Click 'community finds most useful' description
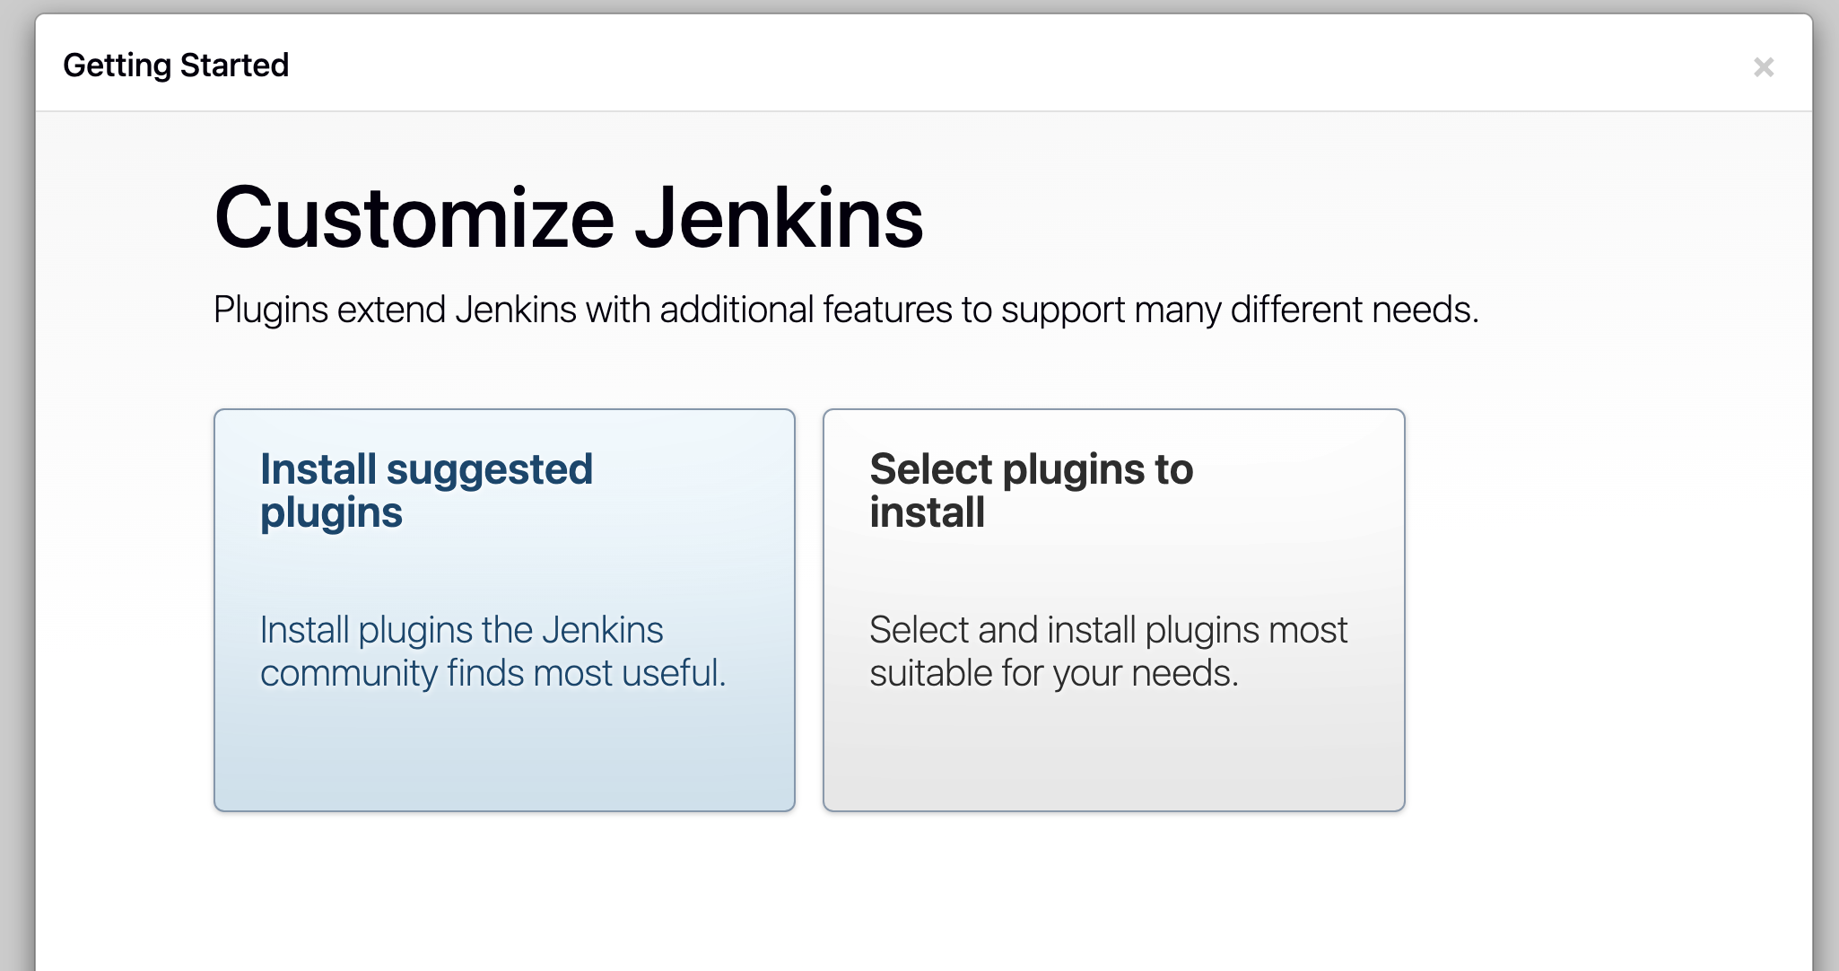 (x=492, y=673)
